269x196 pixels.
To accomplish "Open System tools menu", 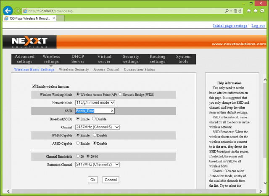I will tap(183, 59).
